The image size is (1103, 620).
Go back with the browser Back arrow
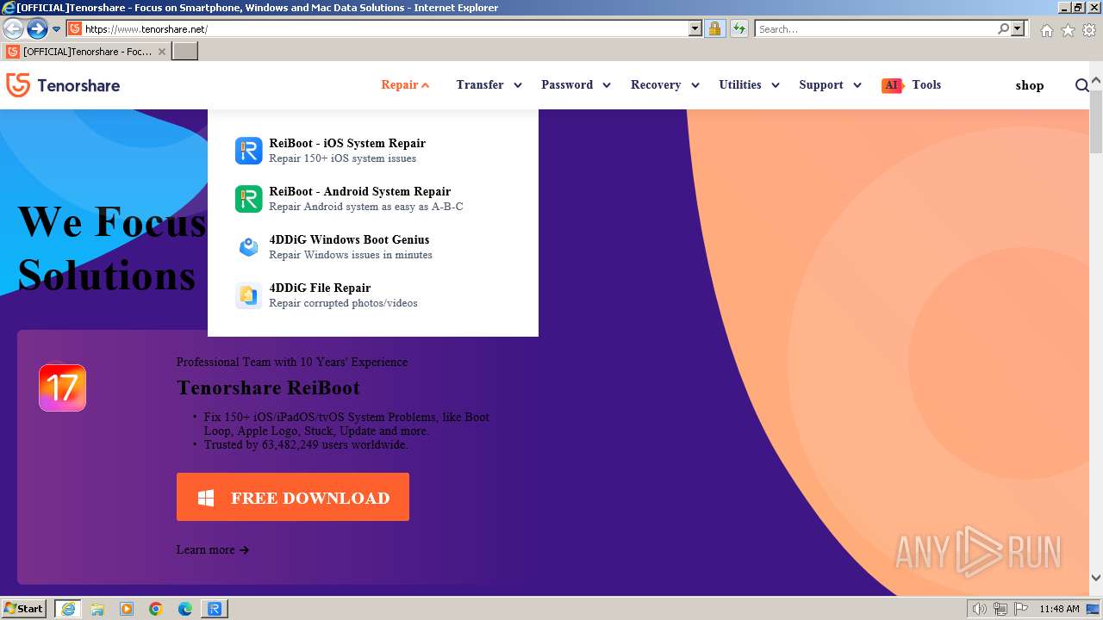13,29
